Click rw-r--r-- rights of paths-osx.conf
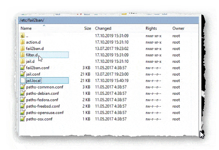This screenshot has width=219, height=150. [x=153, y=119]
